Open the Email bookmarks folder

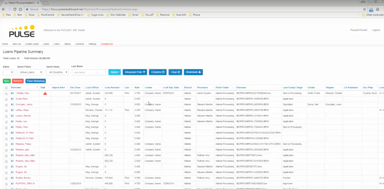click(133, 15)
